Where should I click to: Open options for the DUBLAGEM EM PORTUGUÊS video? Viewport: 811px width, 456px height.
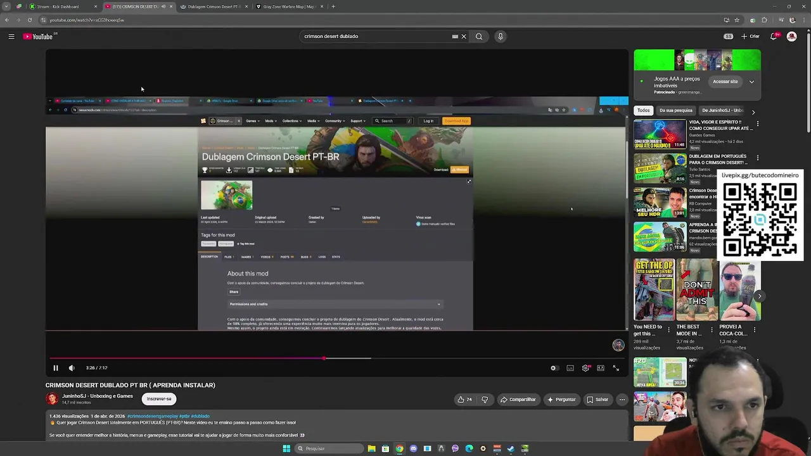point(758,158)
